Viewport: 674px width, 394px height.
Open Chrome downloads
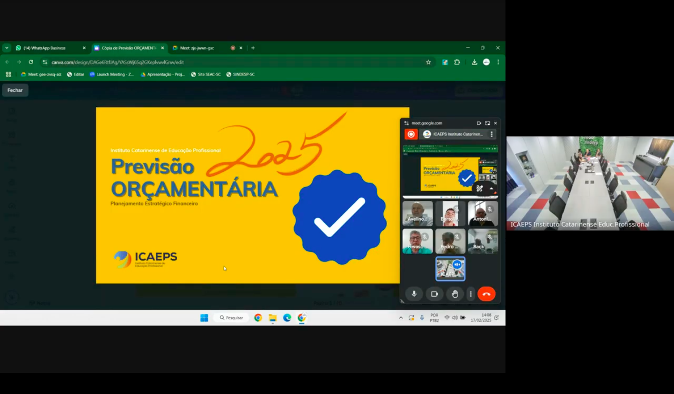pyautogui.click(x=474, y=62)
